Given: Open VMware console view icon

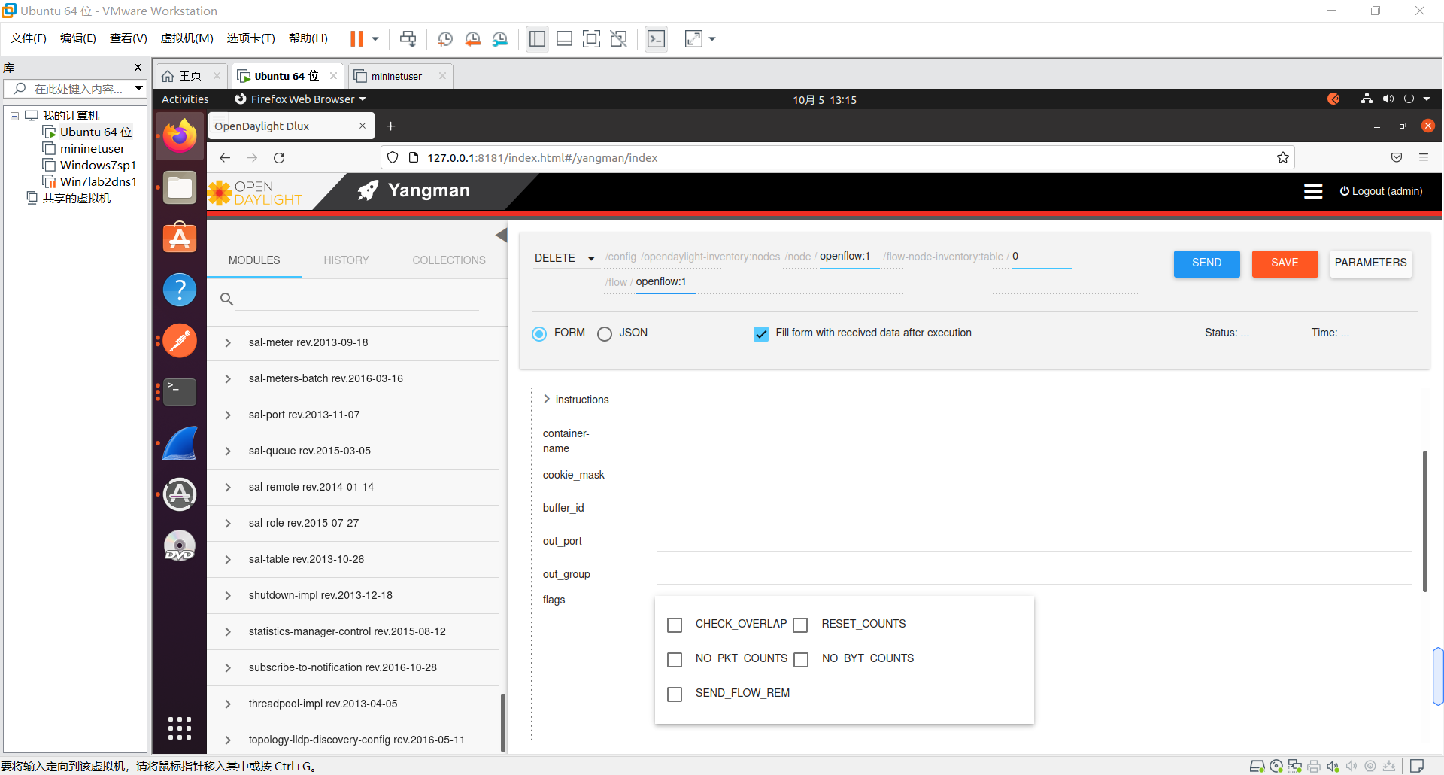Looking at the screenshot, I should 656,38.
